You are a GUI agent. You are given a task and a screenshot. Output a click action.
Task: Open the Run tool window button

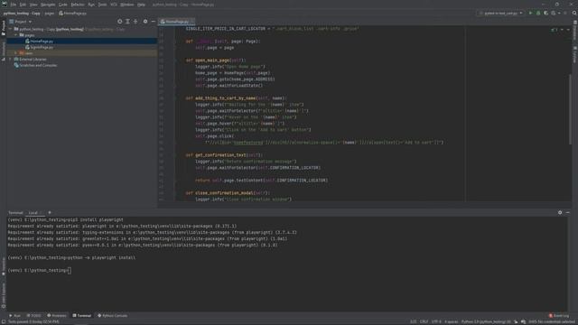point(15,315)
